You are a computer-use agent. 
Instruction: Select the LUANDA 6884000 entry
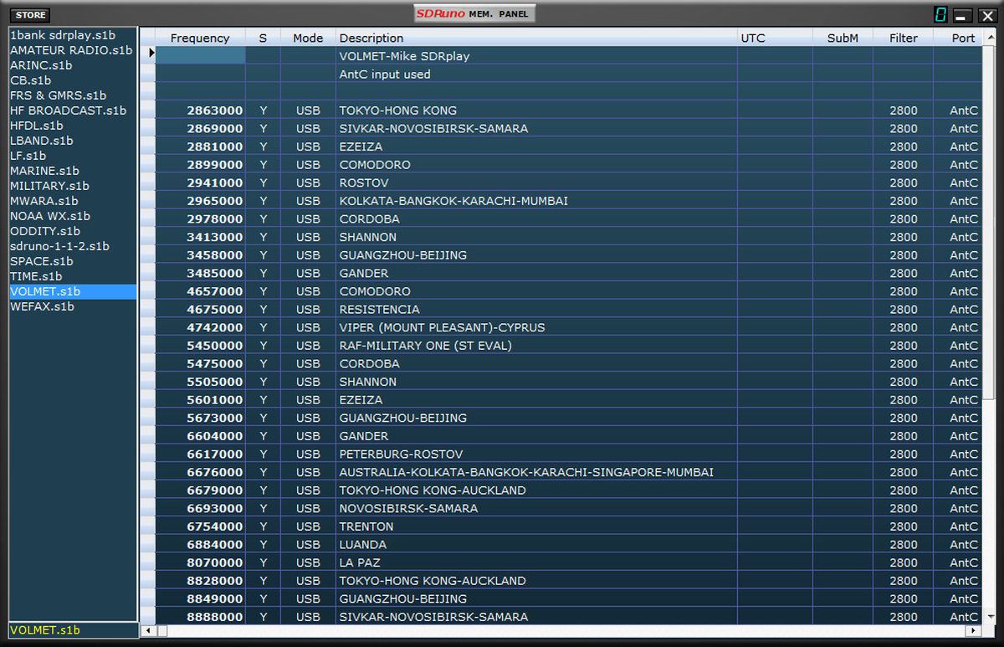coord(536,545)
